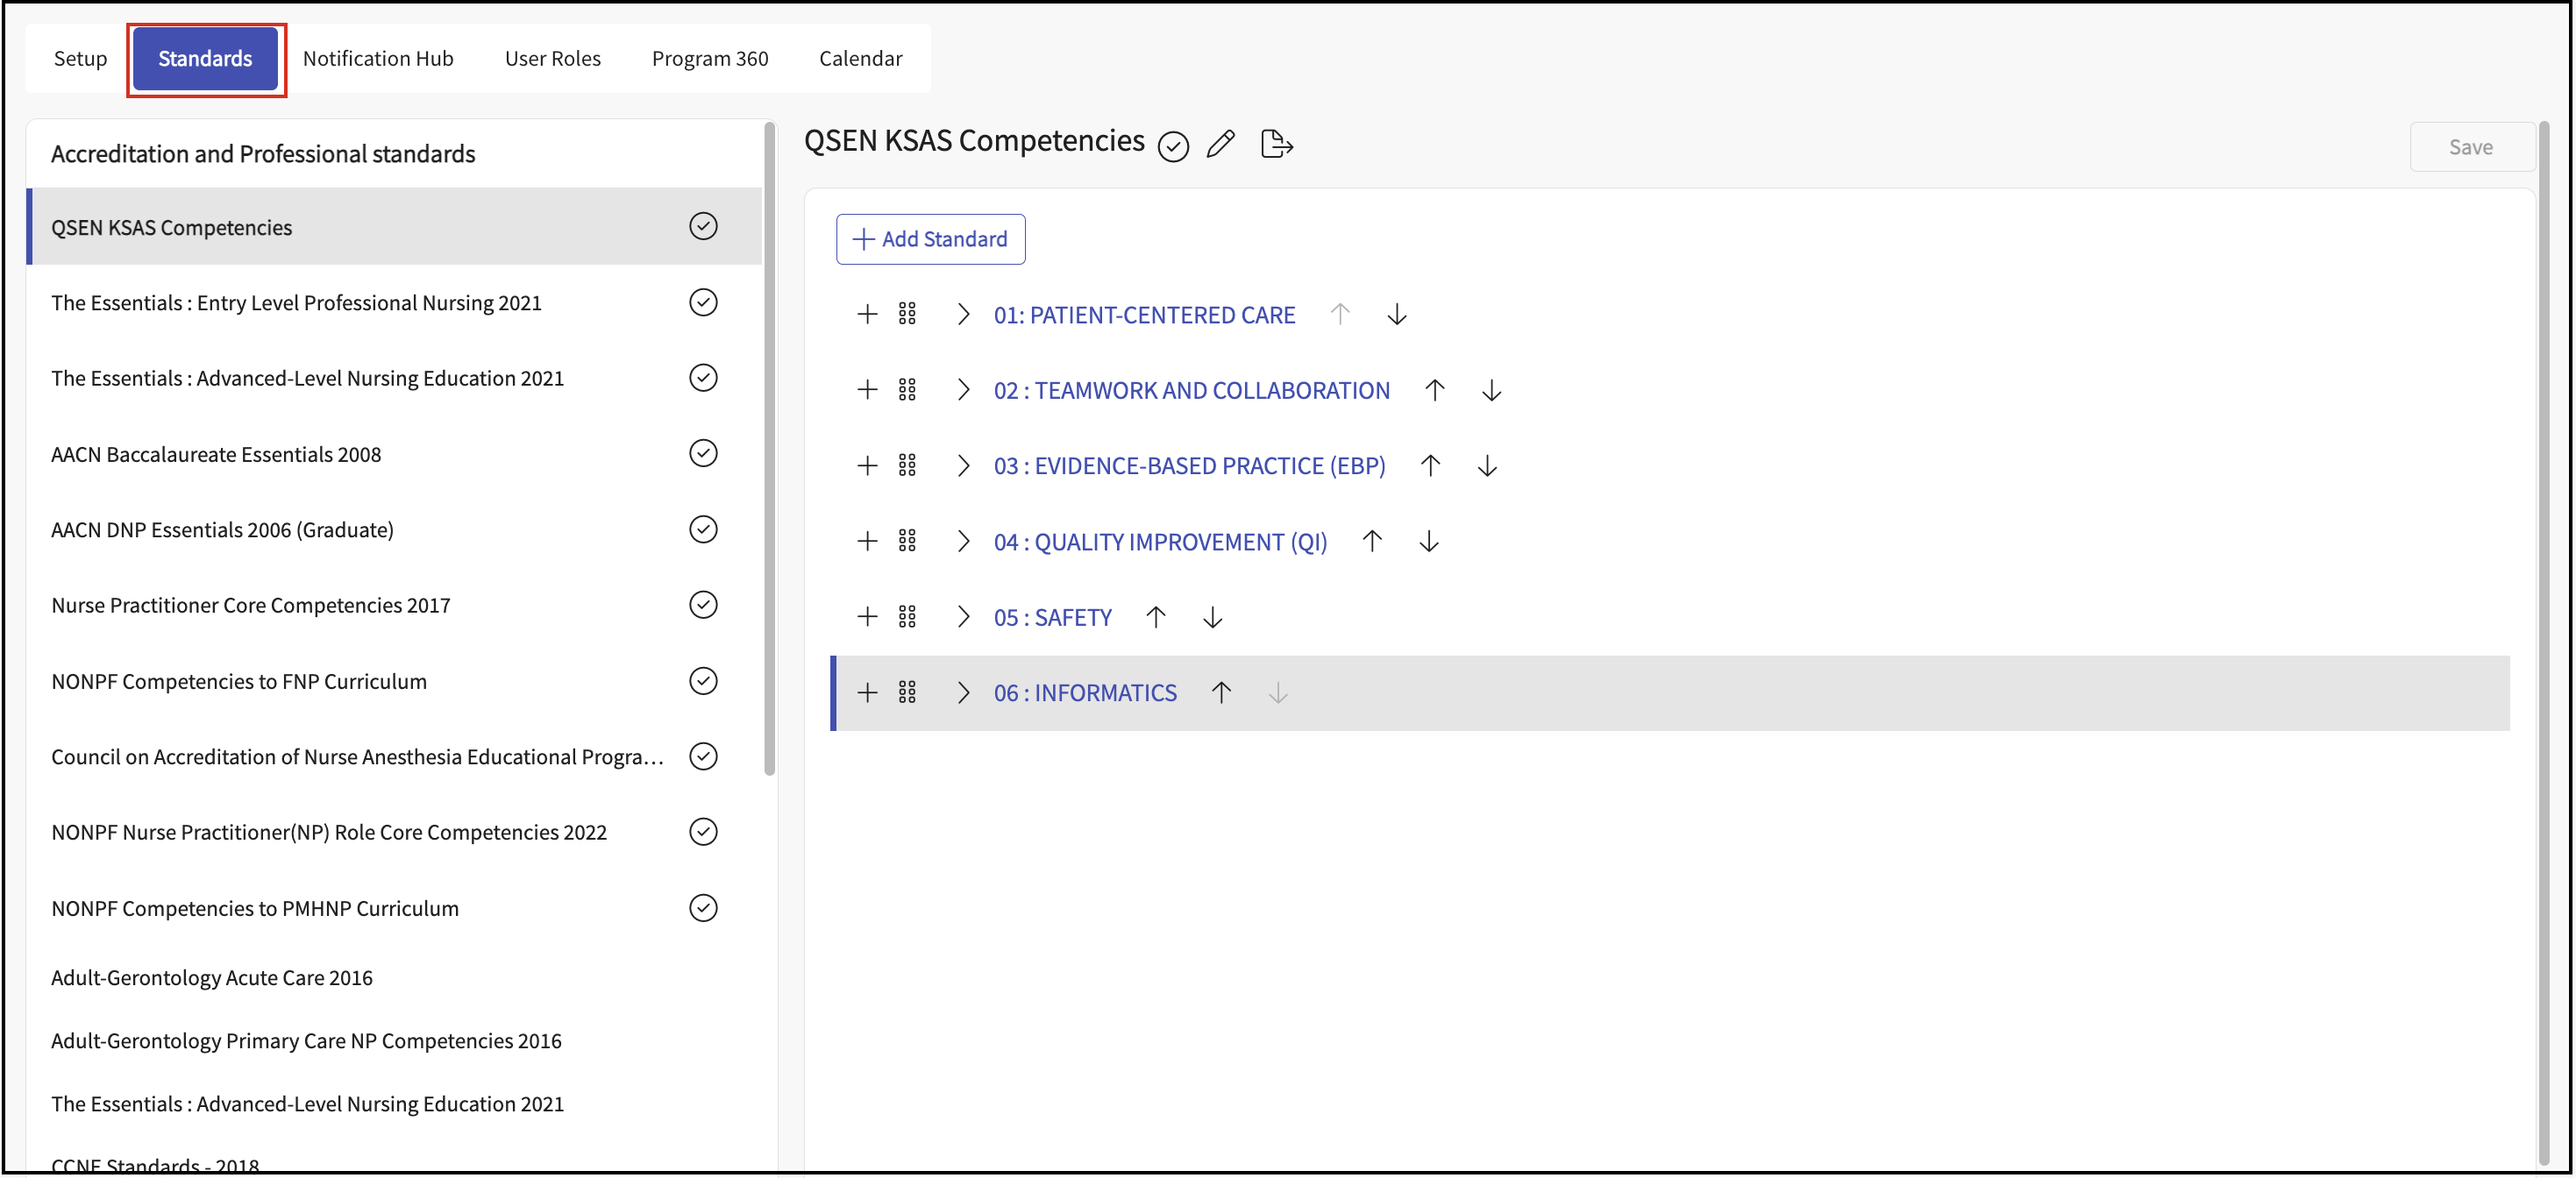
Task: Click the pencil edit icon beside QSEN title
Action: [x=1220, y=144]
